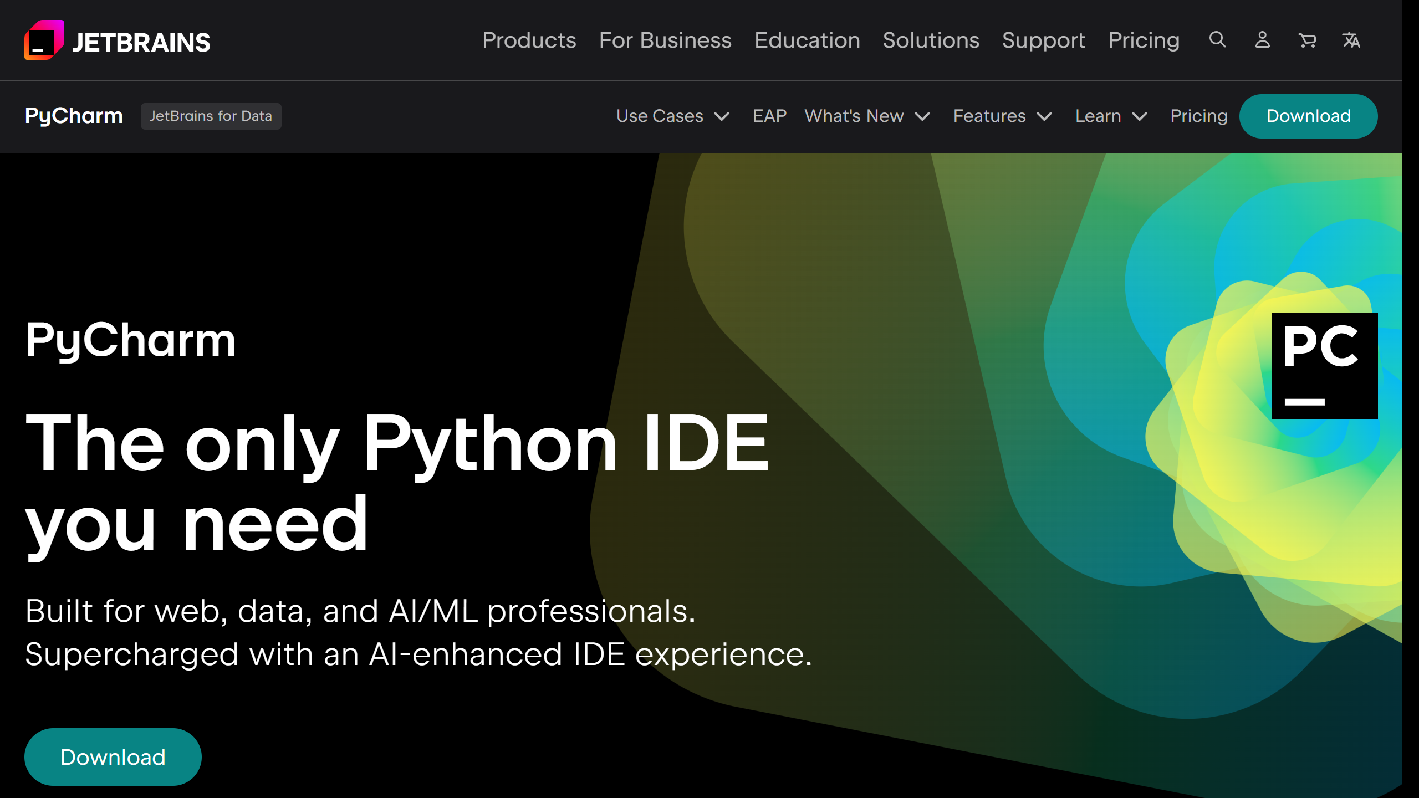Open the shopping cart icon

coord(1307,40)
